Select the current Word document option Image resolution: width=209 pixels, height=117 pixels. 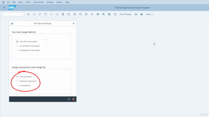tap(17, 46)
